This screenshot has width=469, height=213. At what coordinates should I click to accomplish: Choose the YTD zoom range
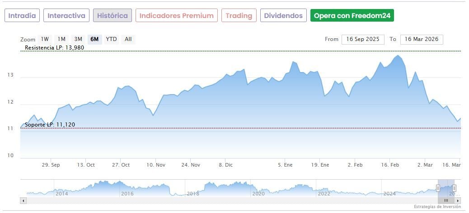pos(111,39)
